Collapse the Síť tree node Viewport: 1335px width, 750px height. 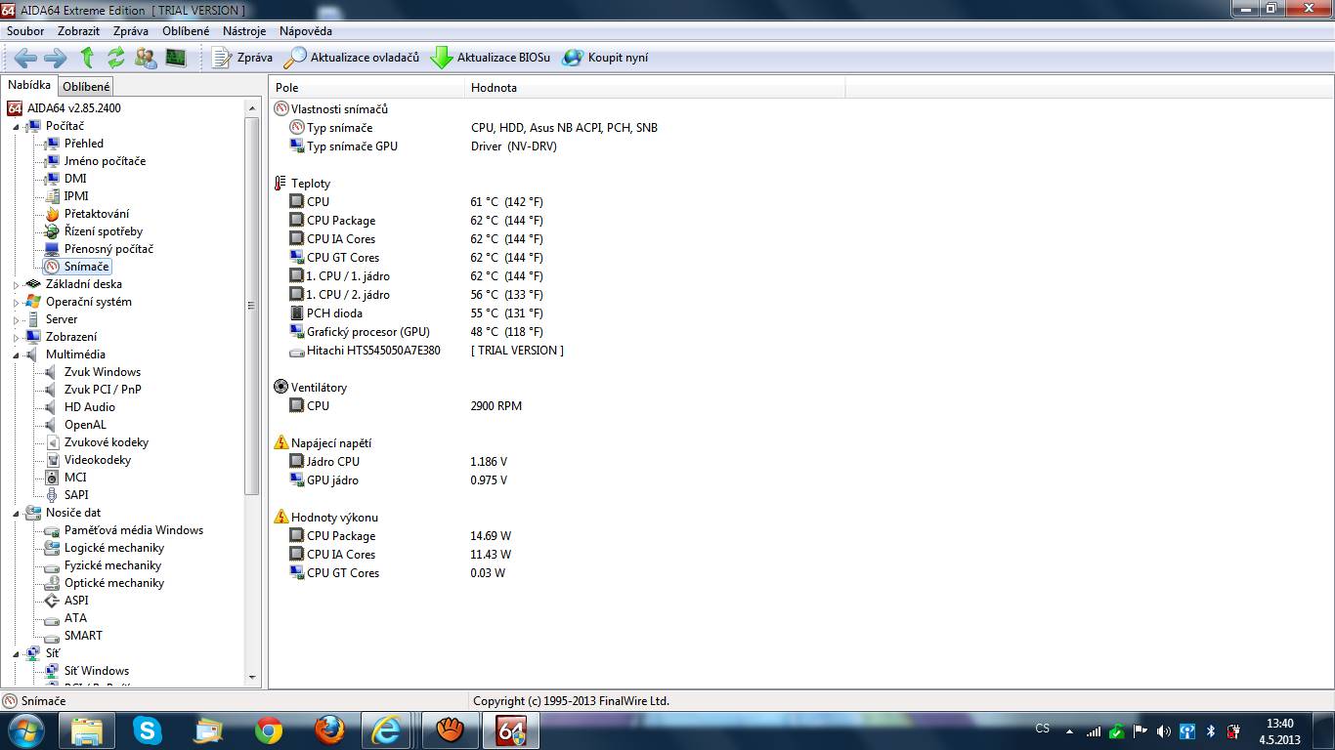[17, 653]
